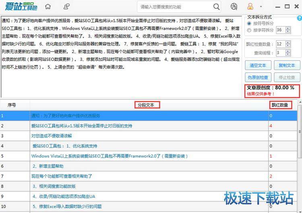This screenshot has height=213, width=302.
Task: Decrease the split character count value
Action: pos(288,31)
